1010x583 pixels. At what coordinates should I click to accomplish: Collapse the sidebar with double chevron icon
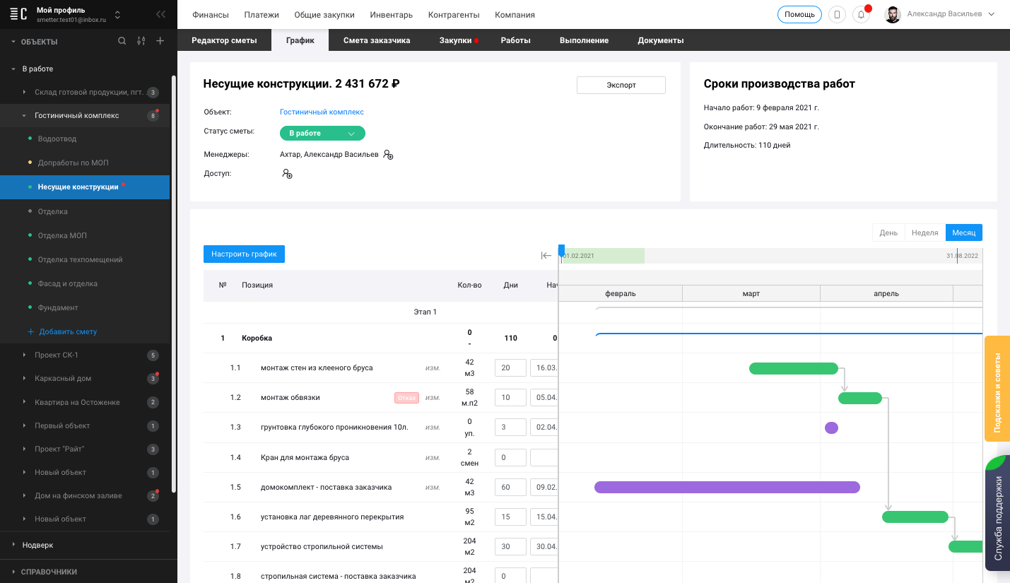(x=161, y=14)
